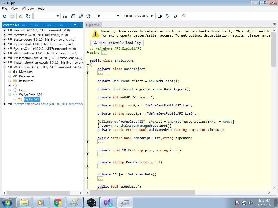Pin the Assemblies panel
This screenshot has height=208, width=278.
point(80,25)
